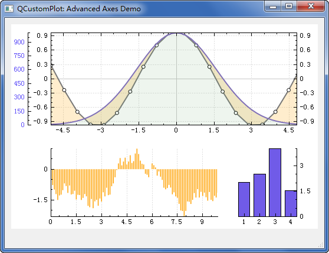
Task: Click the shortest purple bar labeled 4
Action: click(x=291, y=203)
